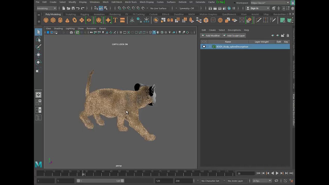Screen dimensions: 329x185
Task: Open the No Anim Layer dropdown
Action: pos(237,181)
